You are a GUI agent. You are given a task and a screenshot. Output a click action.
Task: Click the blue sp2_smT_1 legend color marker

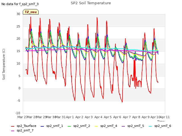point(42,126)
